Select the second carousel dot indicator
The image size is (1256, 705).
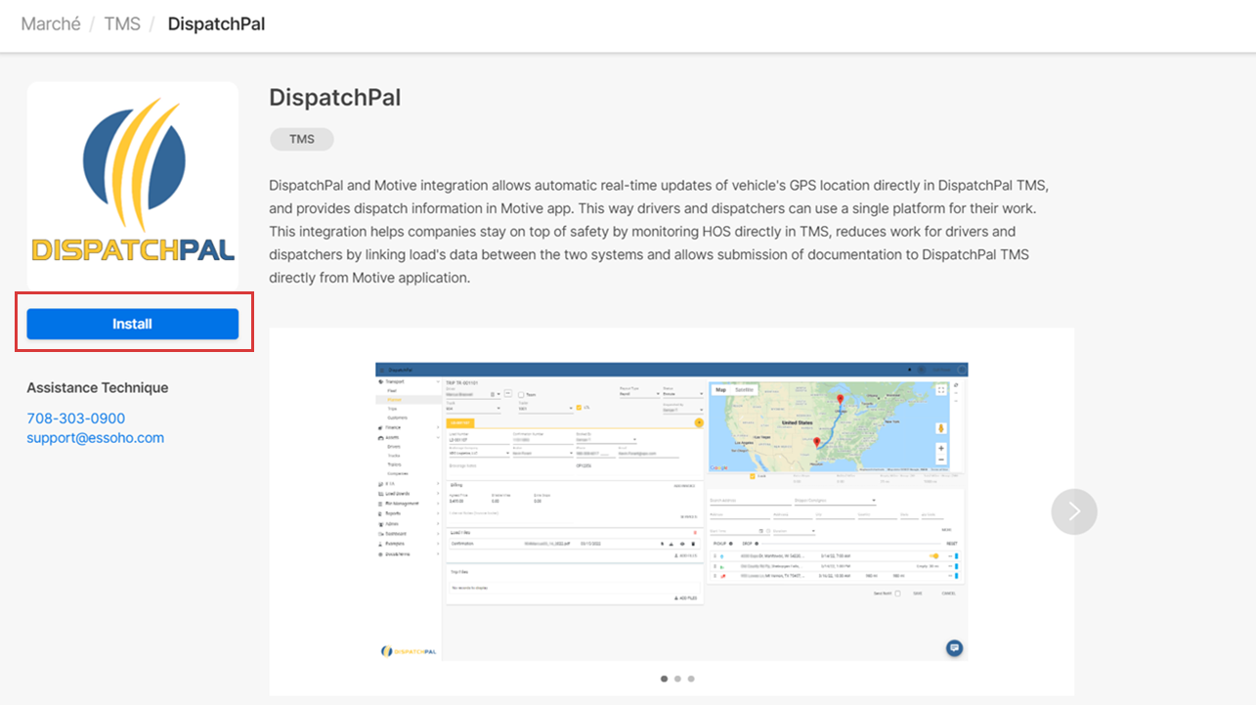click(677, 679)
